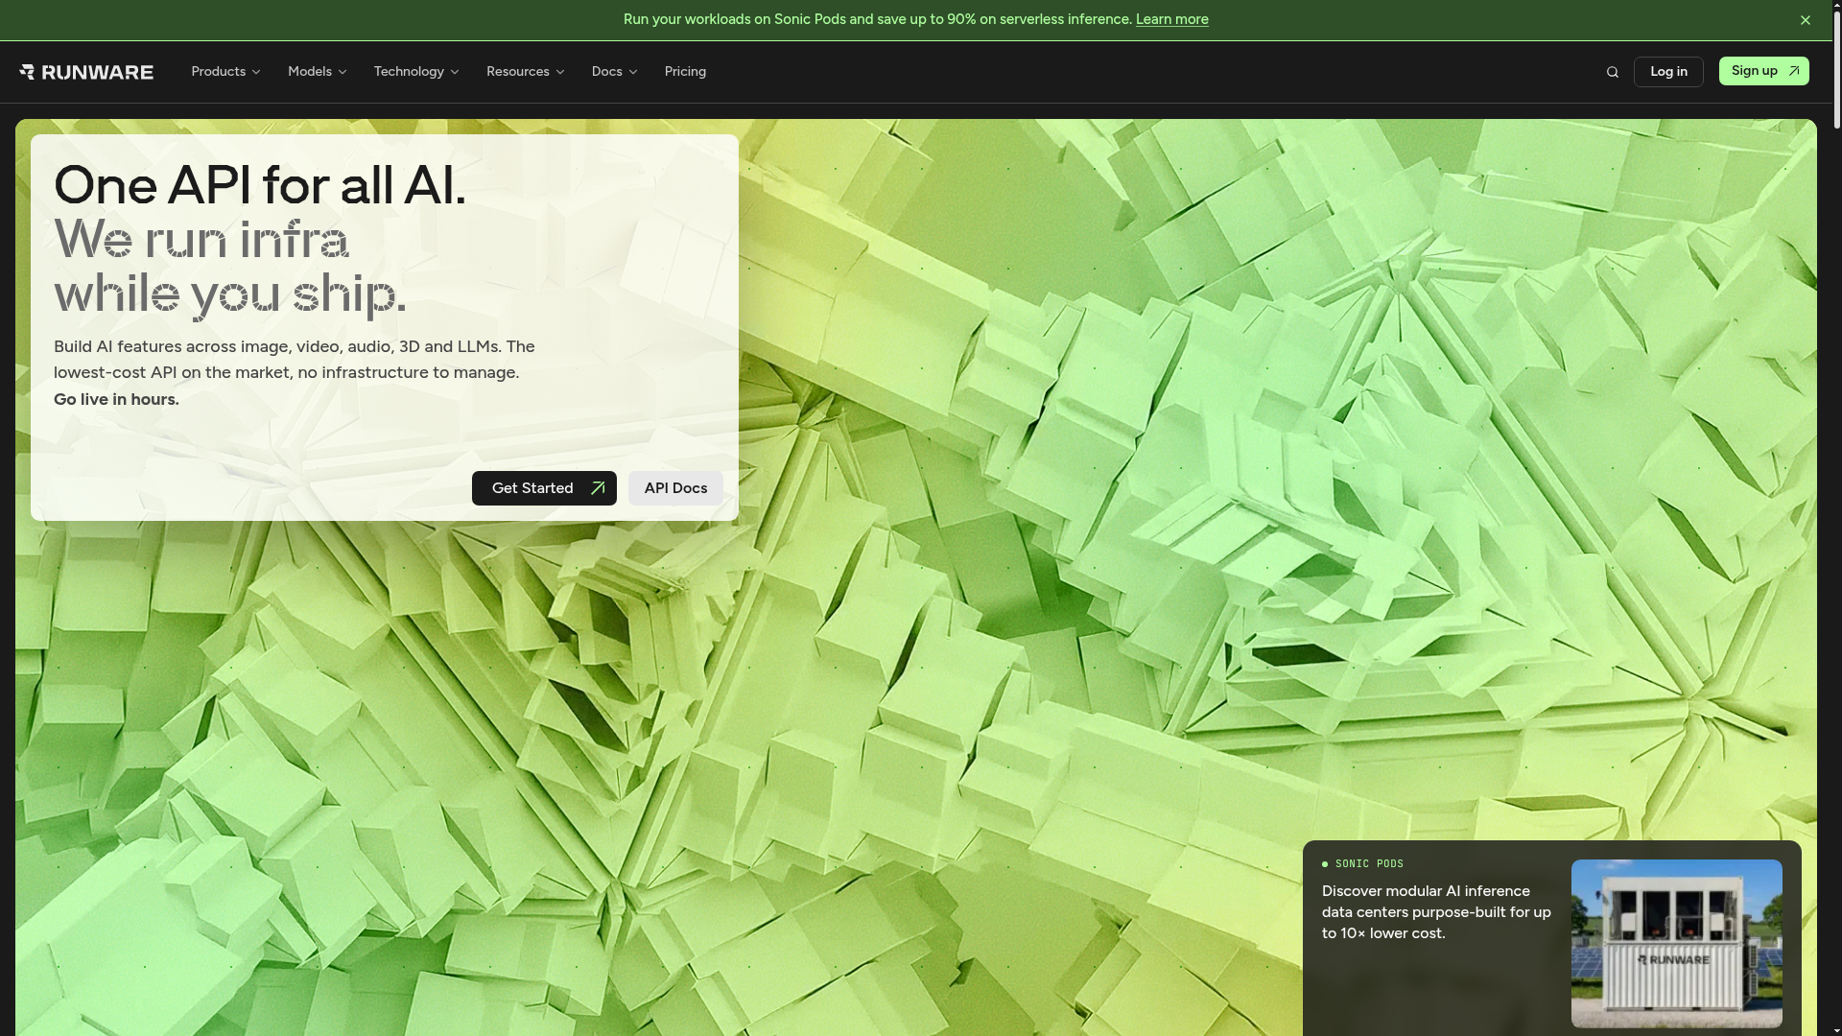Go to the Pricing page
1842x1036 pixels.
pos(685,72)
